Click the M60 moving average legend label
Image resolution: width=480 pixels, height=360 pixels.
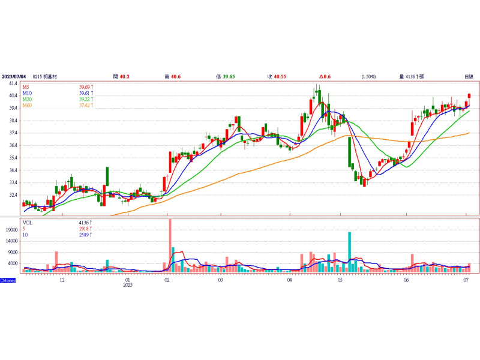[27, 106]
